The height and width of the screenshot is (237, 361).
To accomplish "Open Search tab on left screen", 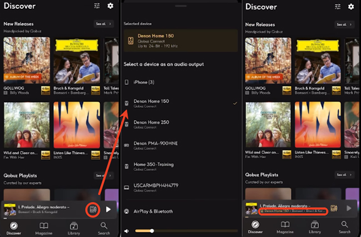I will (x=104, y=229).
